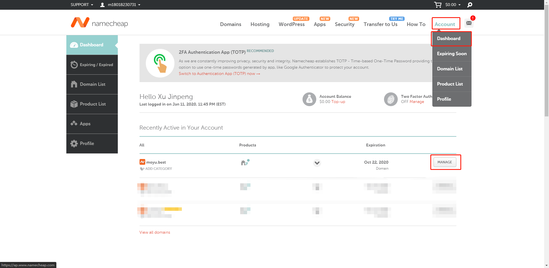Open the Transfer to Us menu

[381, 24]
